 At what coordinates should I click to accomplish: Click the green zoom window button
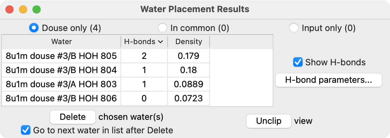point(37,9)
